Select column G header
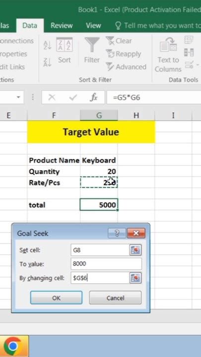 point(99,116)
